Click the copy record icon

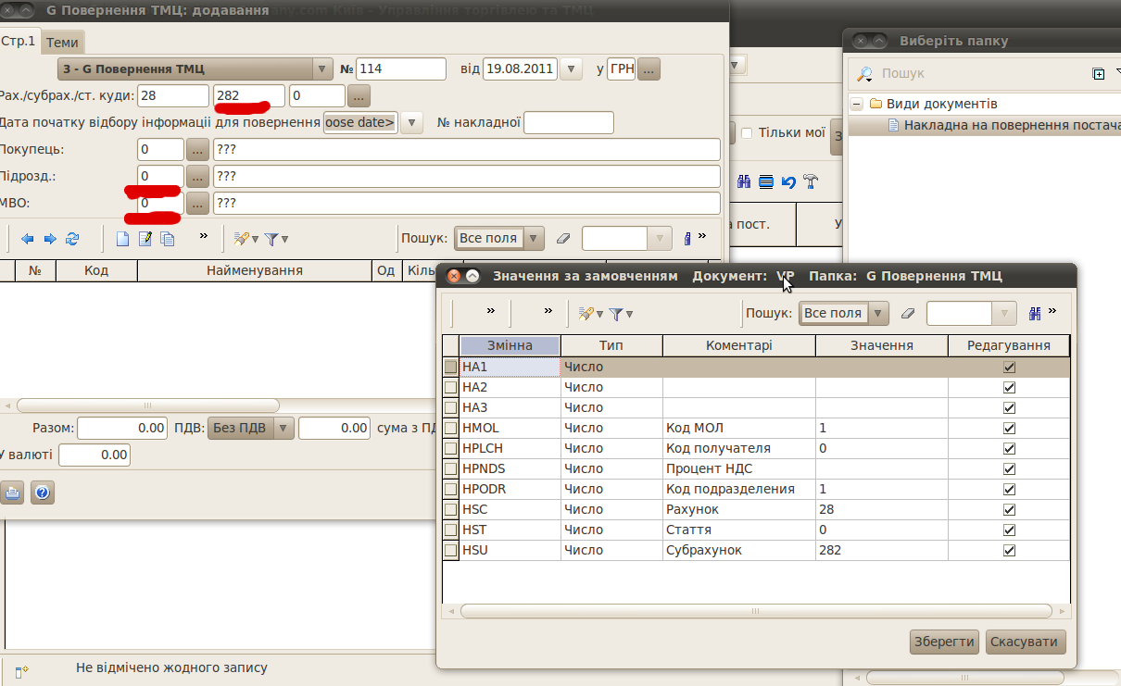168,239
